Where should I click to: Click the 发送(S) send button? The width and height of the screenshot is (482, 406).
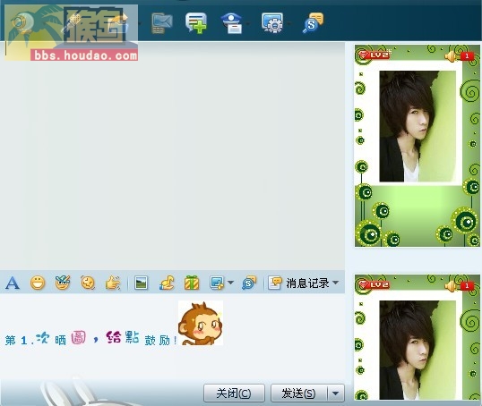click(299, 393)
